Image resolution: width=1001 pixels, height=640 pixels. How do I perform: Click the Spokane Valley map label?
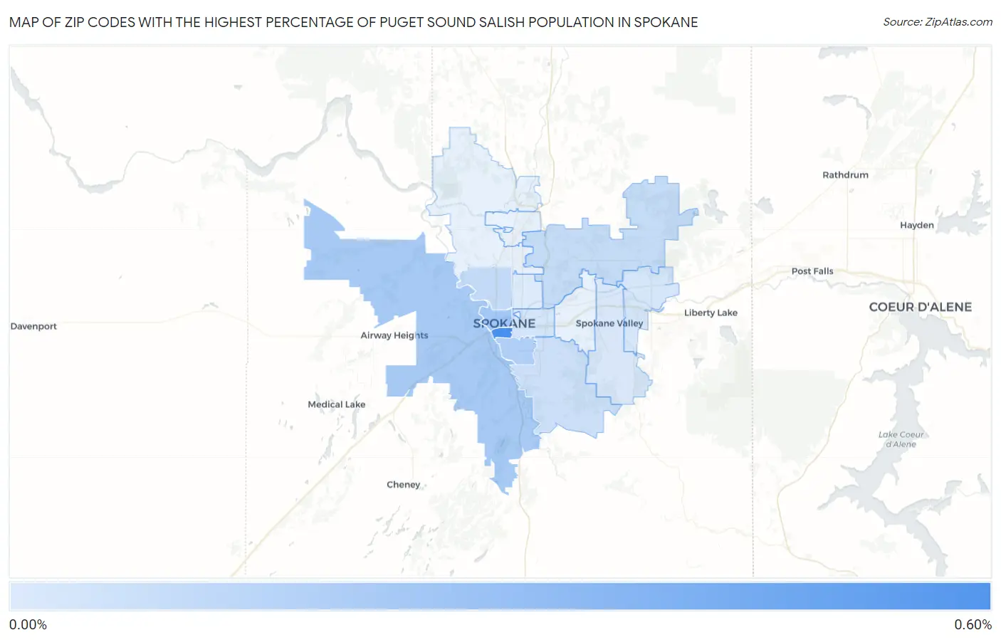(609, 323)
